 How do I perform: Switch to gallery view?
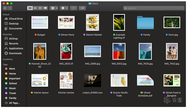[x=45, y=8]
